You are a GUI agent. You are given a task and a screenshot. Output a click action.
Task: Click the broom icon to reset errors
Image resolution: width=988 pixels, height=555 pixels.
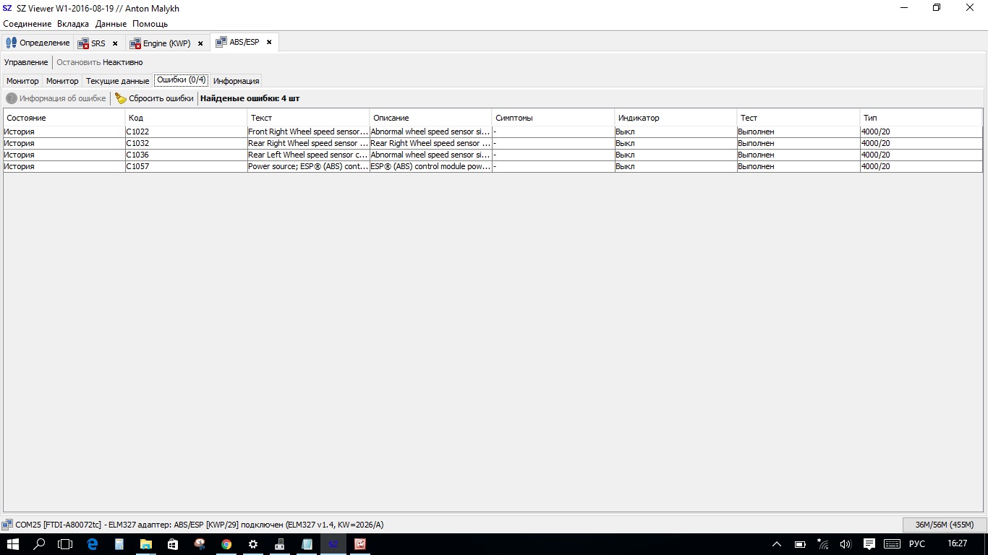(121, 98)
